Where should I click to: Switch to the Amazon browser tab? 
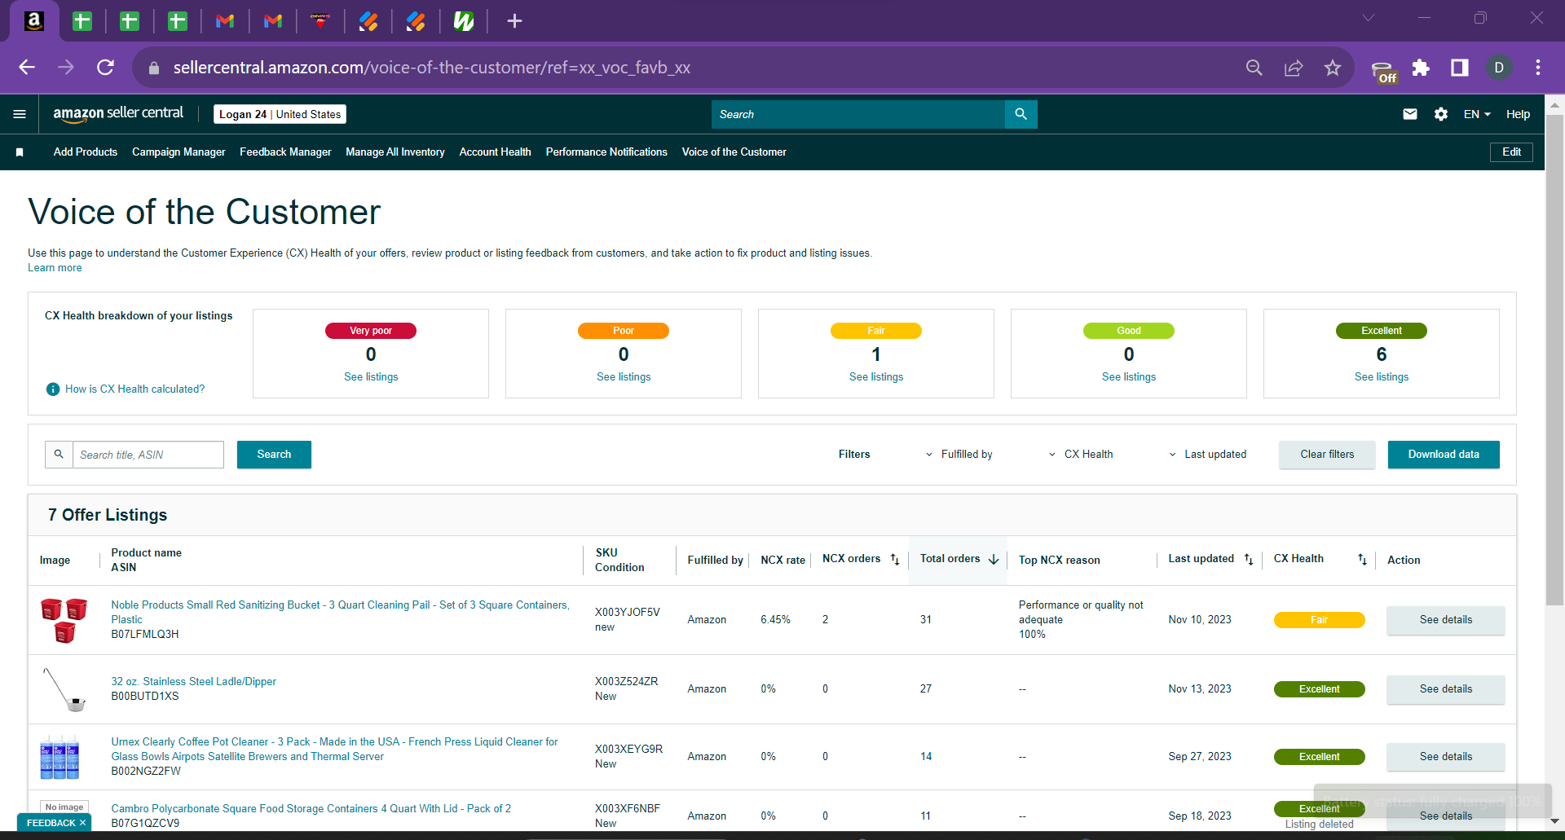pos(34,21)
